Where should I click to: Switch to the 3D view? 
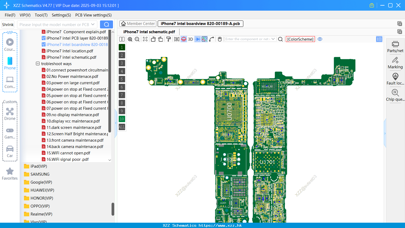pyautogui.click(x=190, y=39)
